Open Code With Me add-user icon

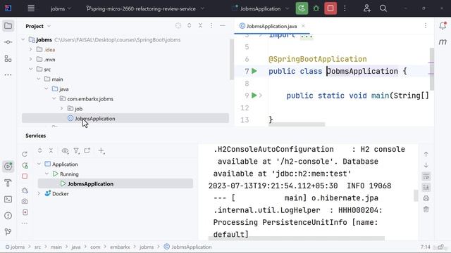pos(366,8)
